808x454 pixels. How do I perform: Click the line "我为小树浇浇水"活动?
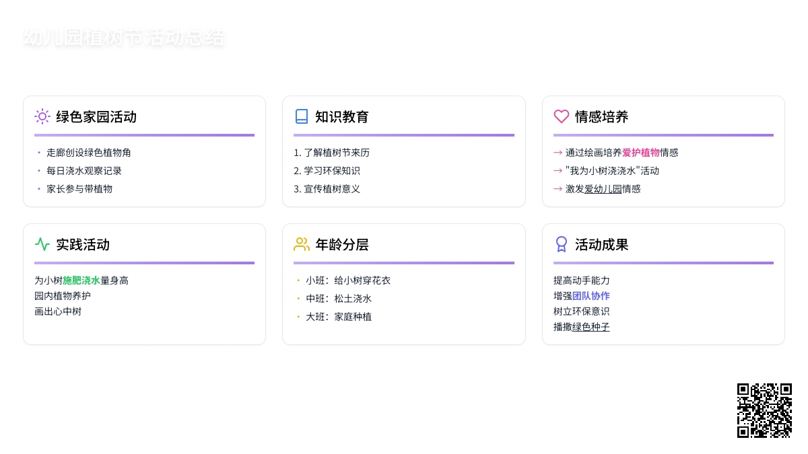tap(612, 171)
